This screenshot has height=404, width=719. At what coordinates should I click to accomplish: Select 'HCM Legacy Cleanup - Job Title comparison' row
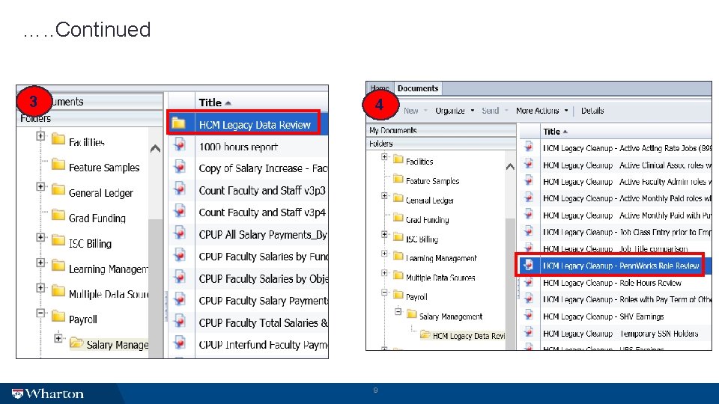coord(616,248)
